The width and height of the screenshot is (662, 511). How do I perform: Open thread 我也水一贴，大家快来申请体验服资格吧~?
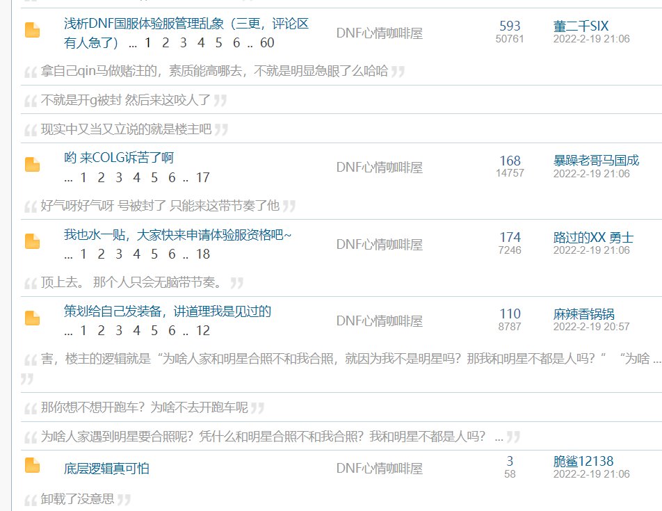pos(177,234)
